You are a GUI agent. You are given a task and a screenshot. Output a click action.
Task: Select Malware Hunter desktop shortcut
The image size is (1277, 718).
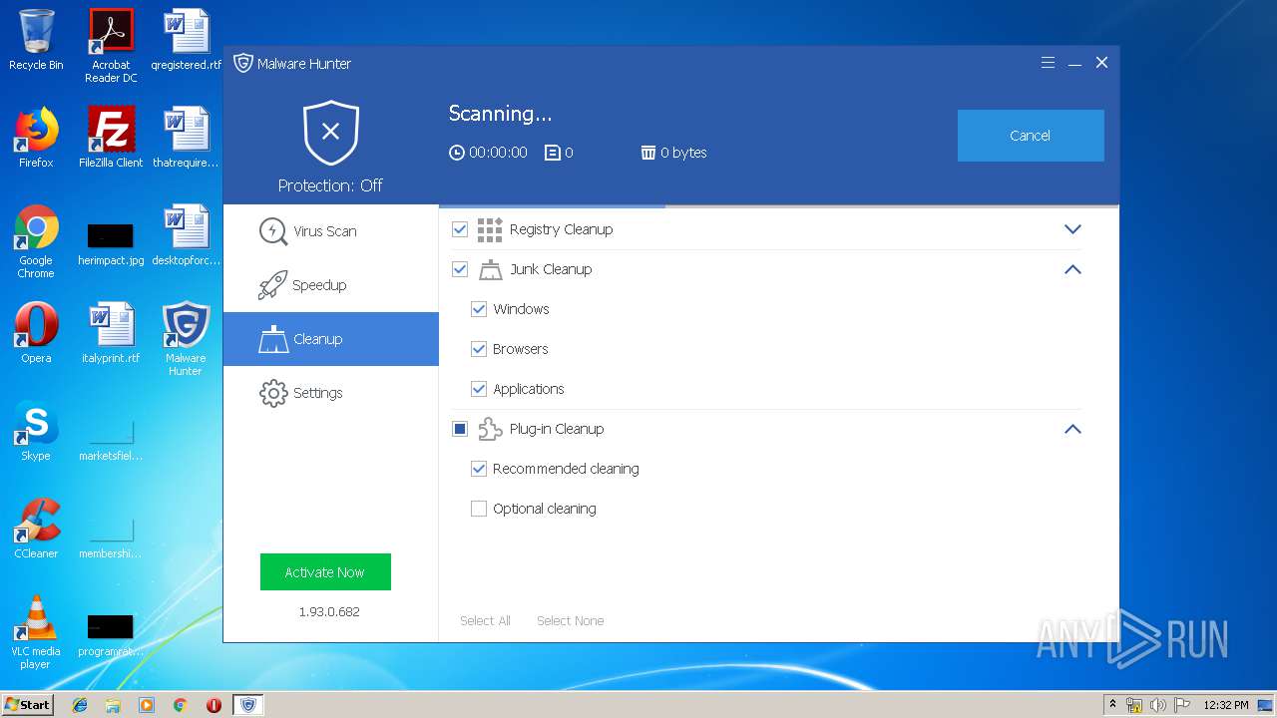coord(186,339)
